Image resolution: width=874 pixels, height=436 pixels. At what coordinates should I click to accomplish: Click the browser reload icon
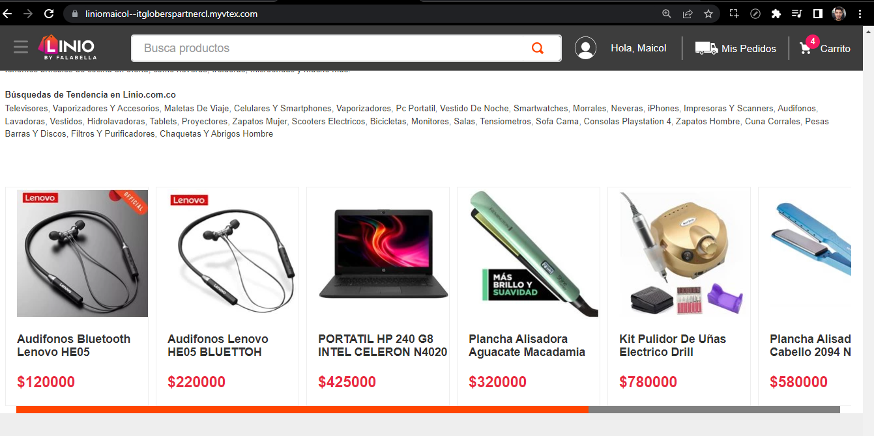[49, 14]
